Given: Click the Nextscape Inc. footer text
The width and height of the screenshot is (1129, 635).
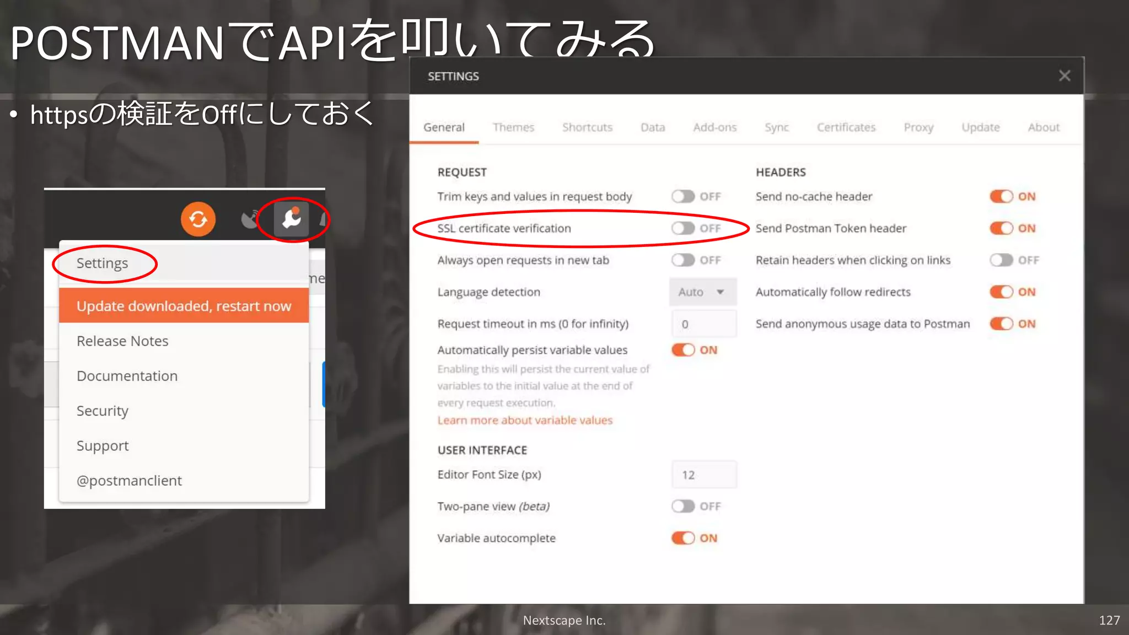Looking at the screenshot, I should point(564,621).
